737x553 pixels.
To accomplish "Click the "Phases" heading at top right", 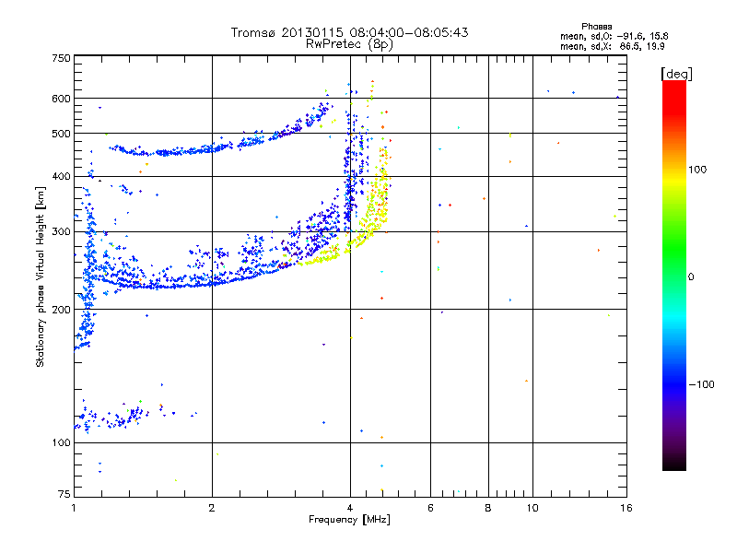I will click(x=596, y=27).
